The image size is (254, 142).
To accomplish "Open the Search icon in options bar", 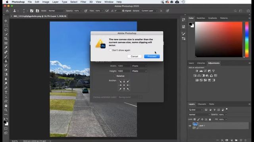I will 235,11.
